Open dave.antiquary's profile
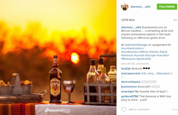Image resolution: width=178 pixels, height=115 pixels. pos(131,82)
